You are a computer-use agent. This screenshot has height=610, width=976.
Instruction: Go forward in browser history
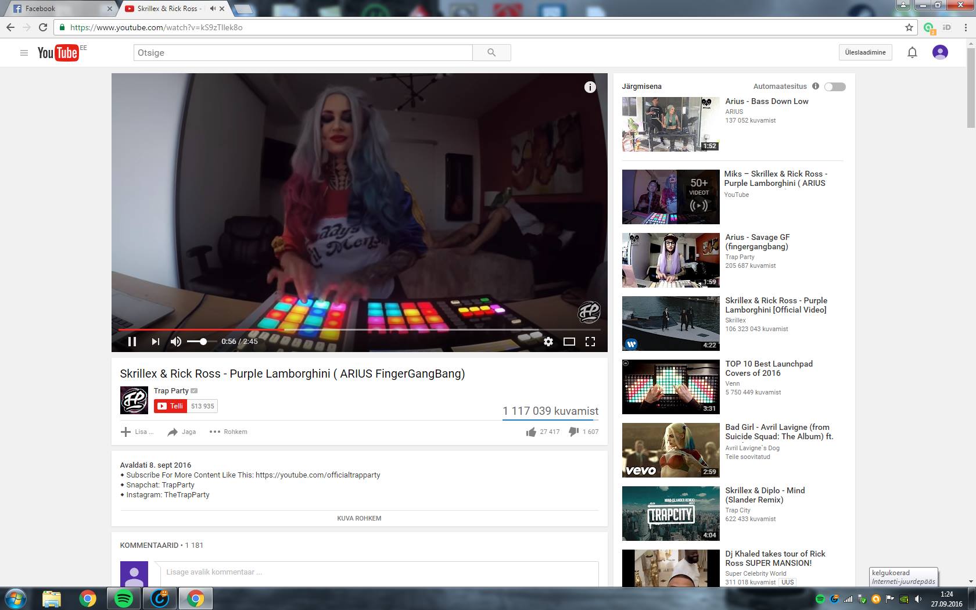[27, 27]
